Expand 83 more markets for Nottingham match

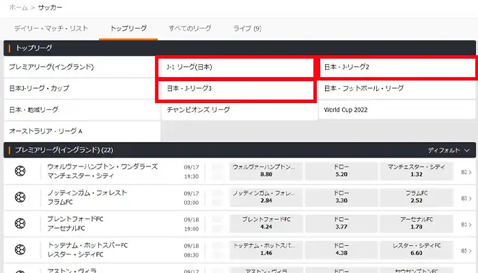(466, 199)
